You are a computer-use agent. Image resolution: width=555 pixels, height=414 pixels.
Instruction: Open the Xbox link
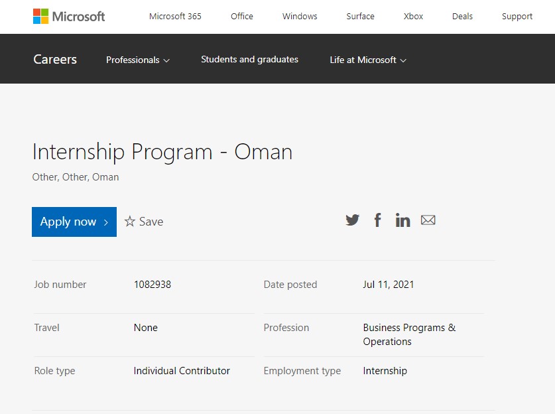(413, 16)
